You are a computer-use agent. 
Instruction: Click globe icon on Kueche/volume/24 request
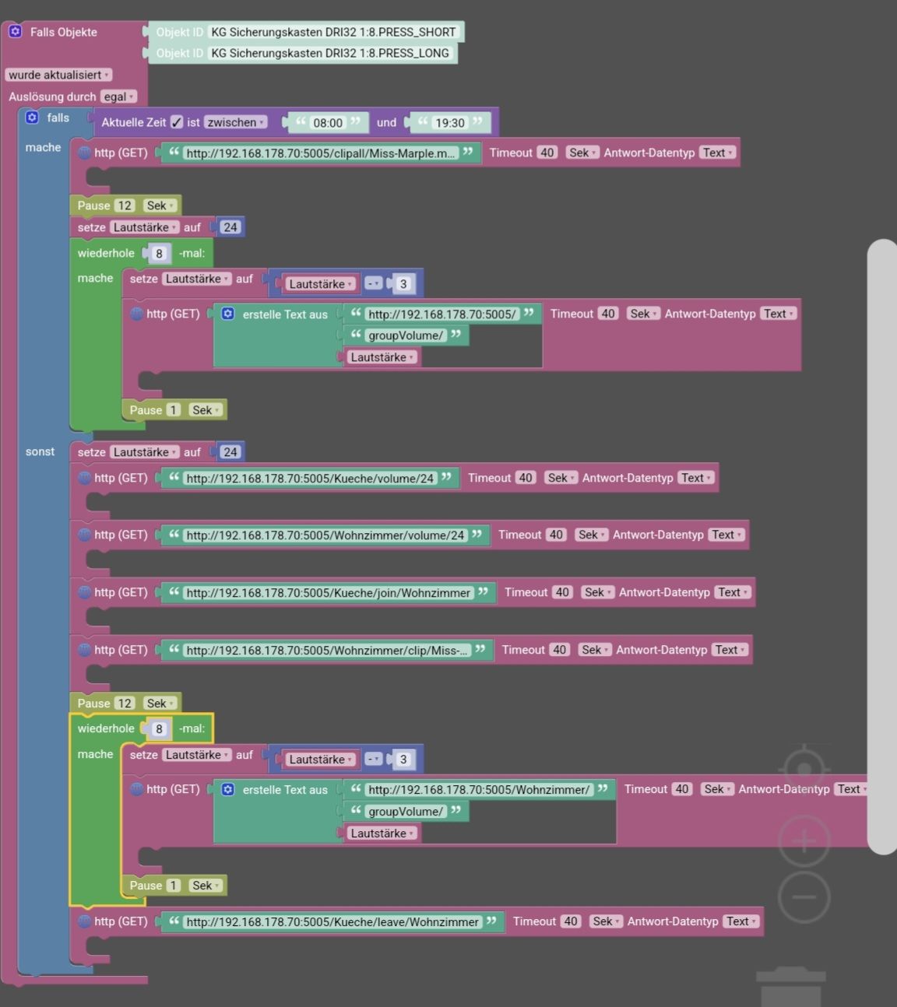(x=84, y=478)
